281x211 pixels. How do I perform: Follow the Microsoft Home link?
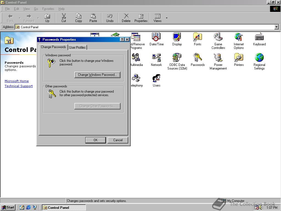point(17,81)
